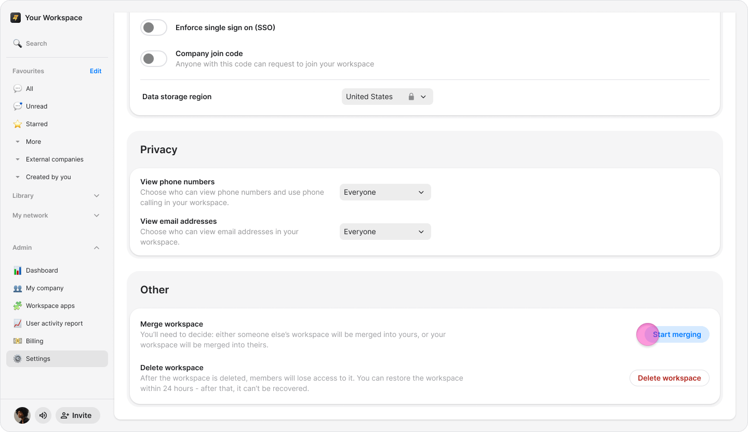Click the Delete workspace button
This screenshot has height=432, width=748.
tap(670, 378)
